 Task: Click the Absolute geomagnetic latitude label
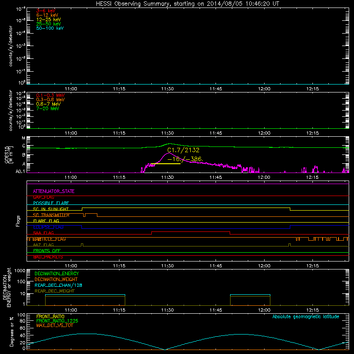(x=306, y=317)
